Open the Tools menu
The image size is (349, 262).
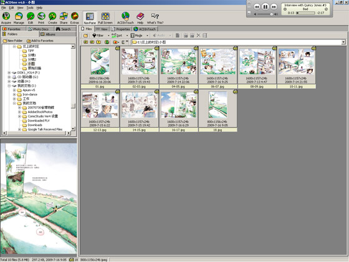pos(30,7)
